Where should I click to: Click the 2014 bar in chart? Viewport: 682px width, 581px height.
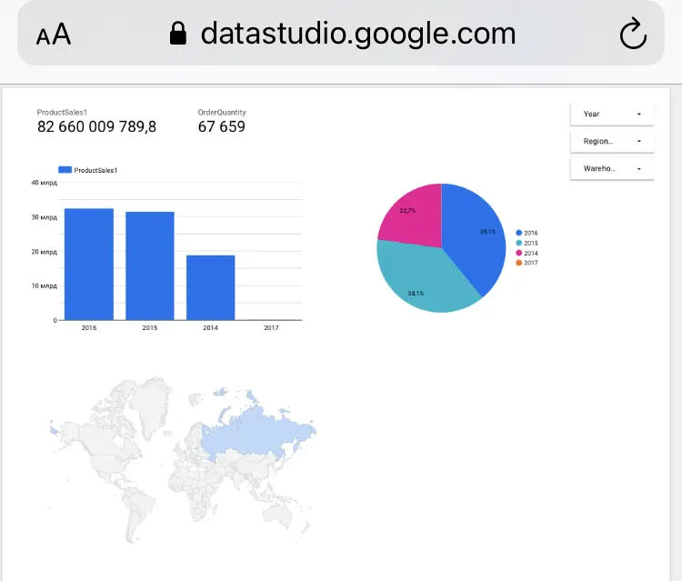(x=211, y=288)
